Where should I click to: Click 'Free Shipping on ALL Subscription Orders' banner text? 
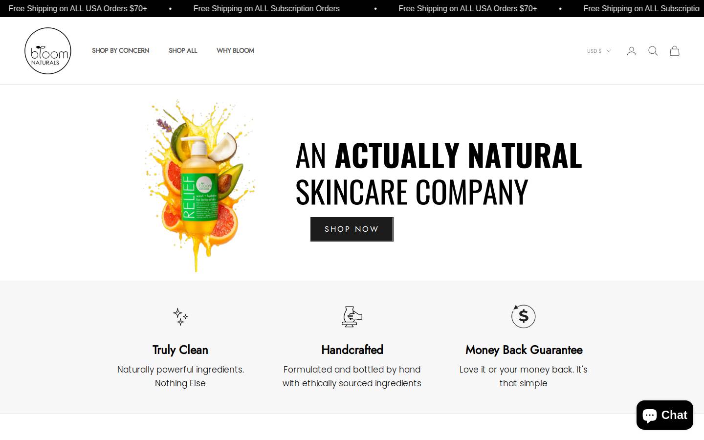click(x=266, y=8)
